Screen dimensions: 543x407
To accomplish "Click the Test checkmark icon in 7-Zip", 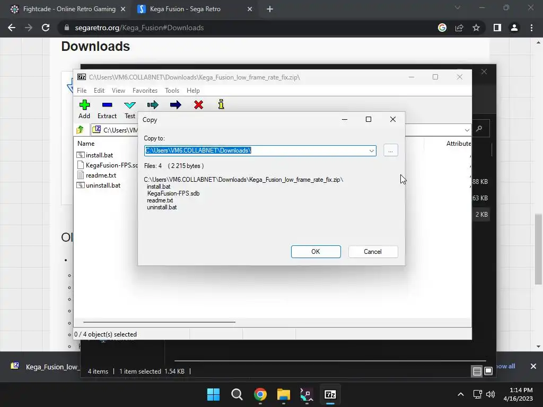I will tap(130, 105).
